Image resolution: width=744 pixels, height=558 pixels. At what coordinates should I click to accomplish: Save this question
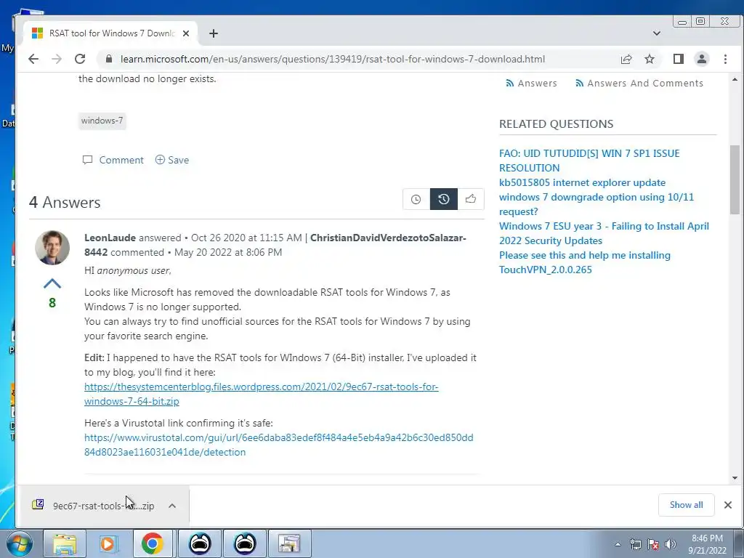point(172,160)
